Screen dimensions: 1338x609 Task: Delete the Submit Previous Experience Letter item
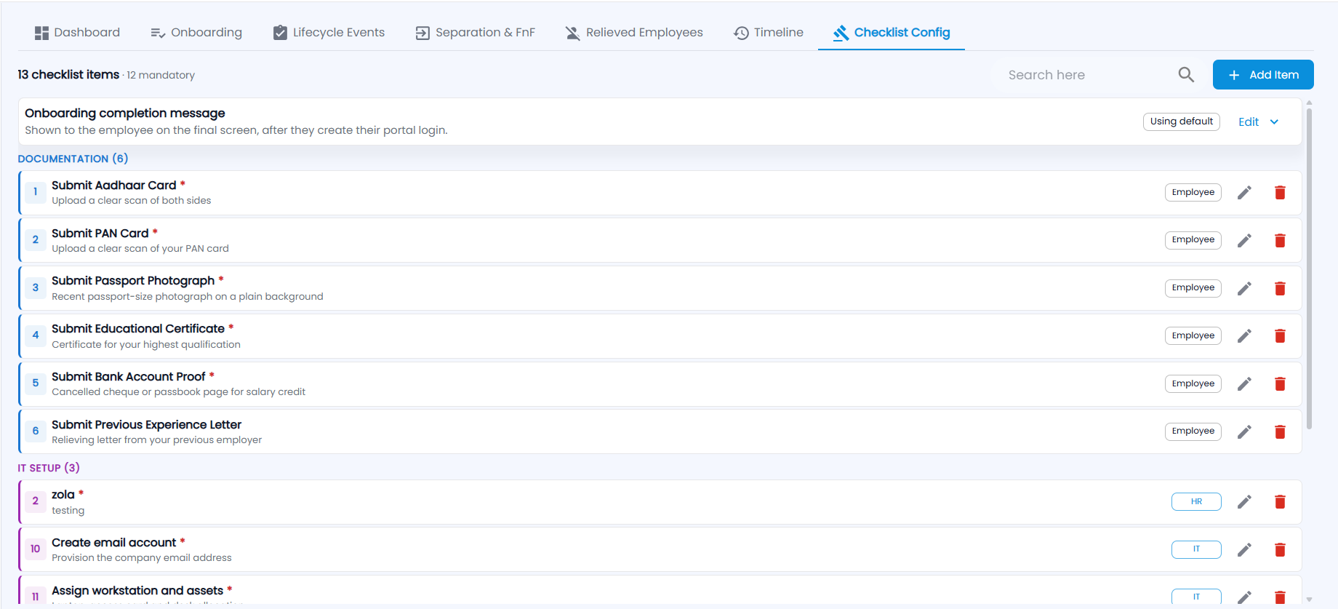pyautogui.click(x=1281, y=431)
